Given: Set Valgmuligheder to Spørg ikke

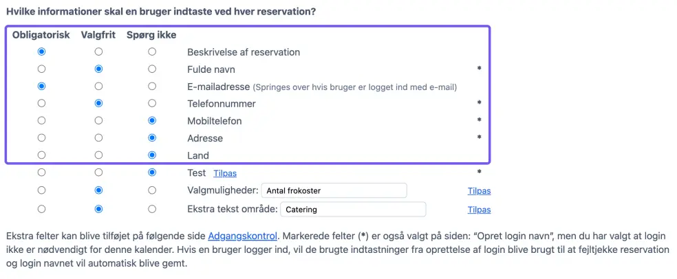Looking at the screenshot, I should point(152,190).
